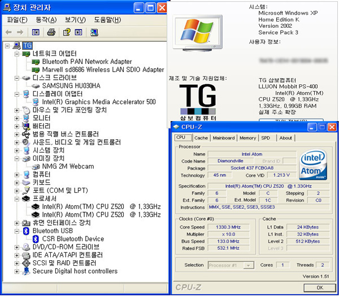Expand the 모니터 category

[16, 118]
